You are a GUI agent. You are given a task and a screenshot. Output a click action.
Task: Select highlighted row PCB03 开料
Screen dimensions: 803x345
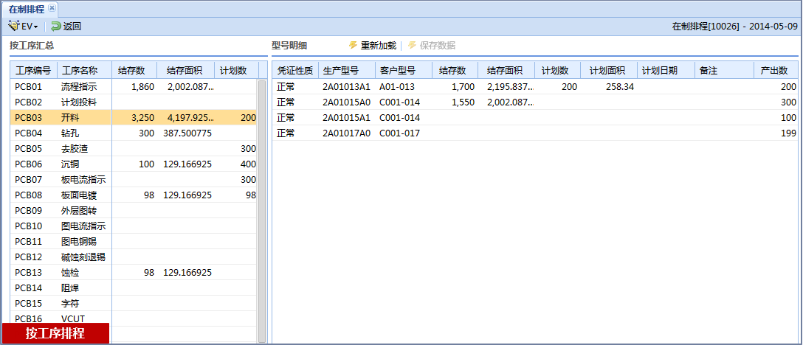tap(134, 118)
